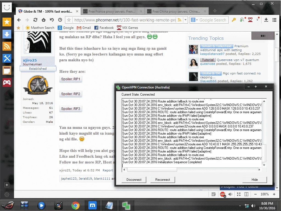Open the address bar dropdown arrow
Viewport: 281px width, 211px height.
pyautogui.click(x=186, y=20)
